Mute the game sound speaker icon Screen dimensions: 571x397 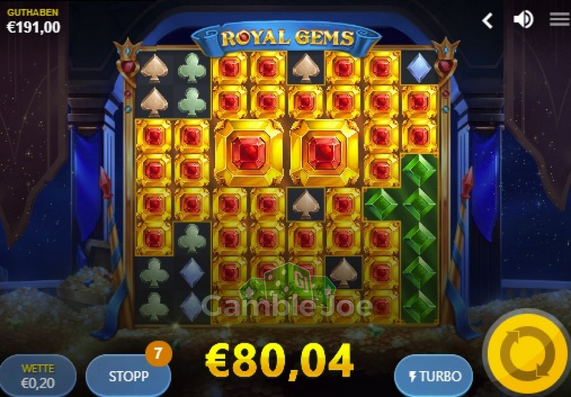523,19
